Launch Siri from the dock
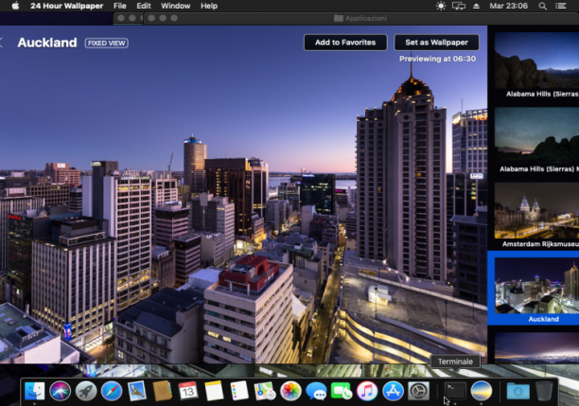The width and height of the screenshot is (579, 406). [61, 391]
